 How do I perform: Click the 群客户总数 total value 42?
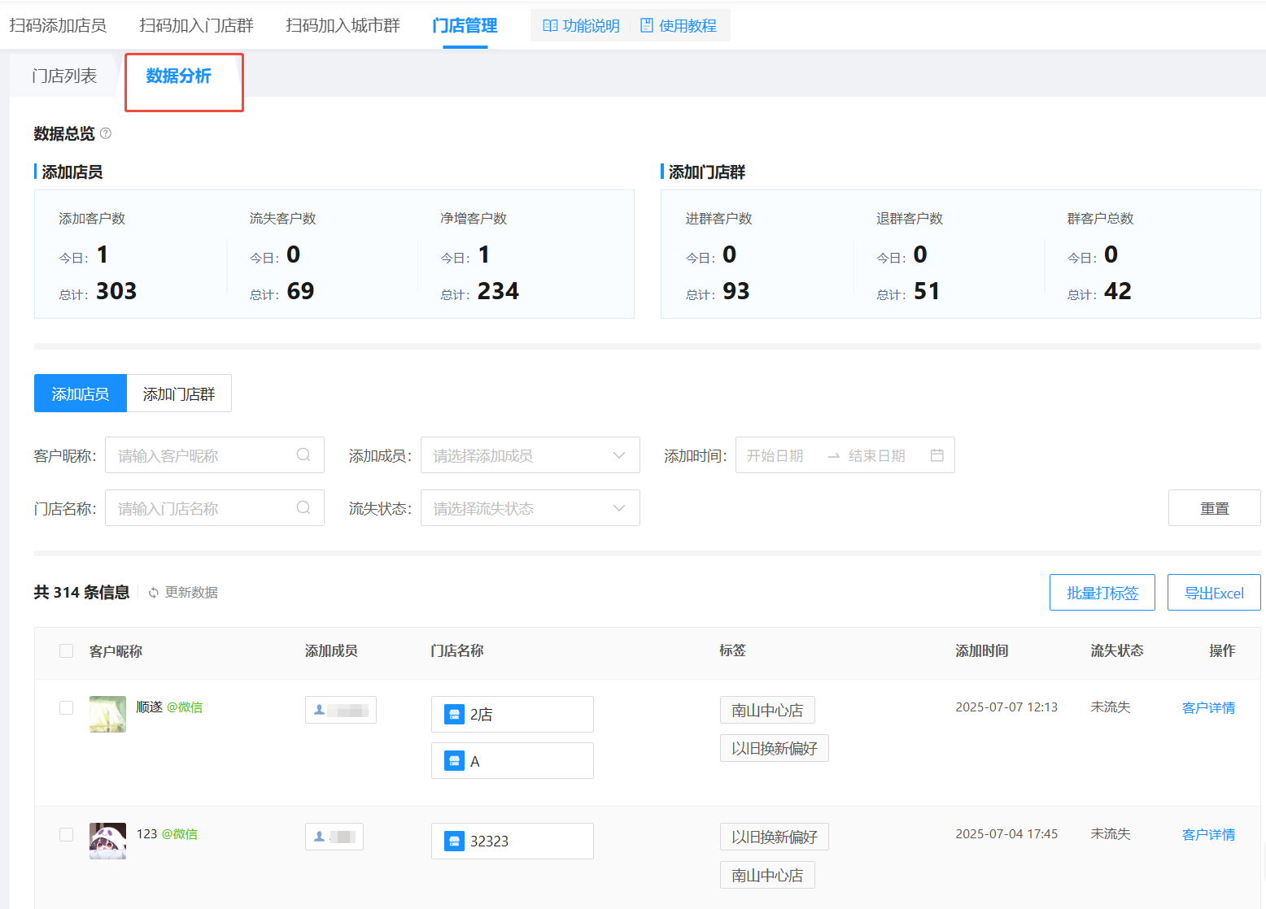[1118, 291]
